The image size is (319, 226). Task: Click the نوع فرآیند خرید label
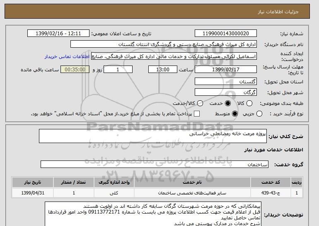tap(286, 114)
